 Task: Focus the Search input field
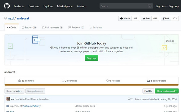(126, 6)
